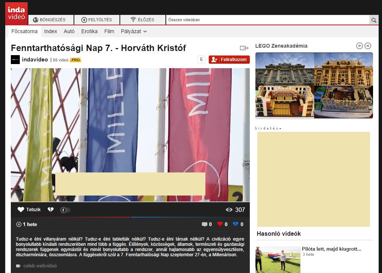Image resolution: width=382 pixels, height=273 pixels.
Task: Open the LEGO Zeneakadémia thumbnail
Action: pos(314,86)
